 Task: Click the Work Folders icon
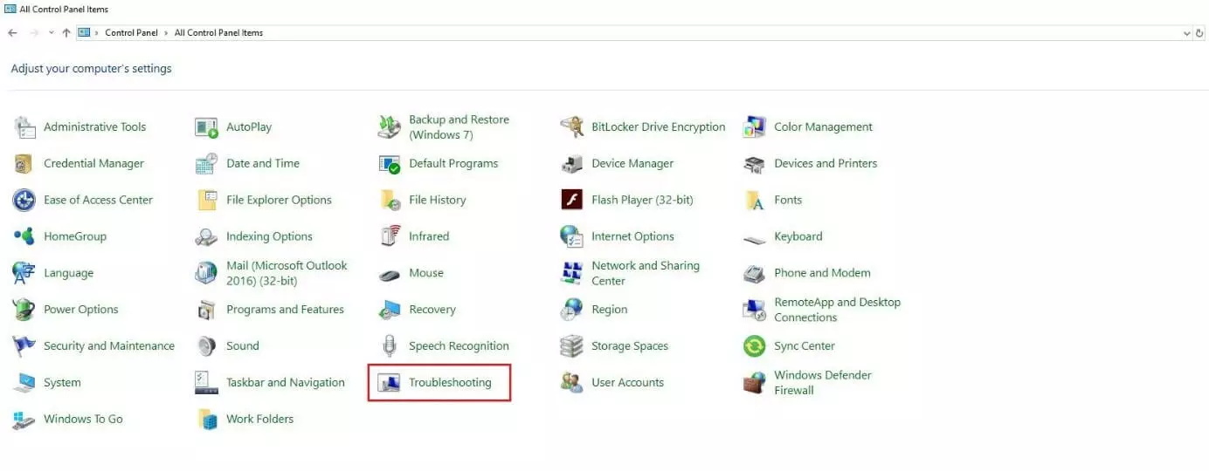click(x=207, y=420)
